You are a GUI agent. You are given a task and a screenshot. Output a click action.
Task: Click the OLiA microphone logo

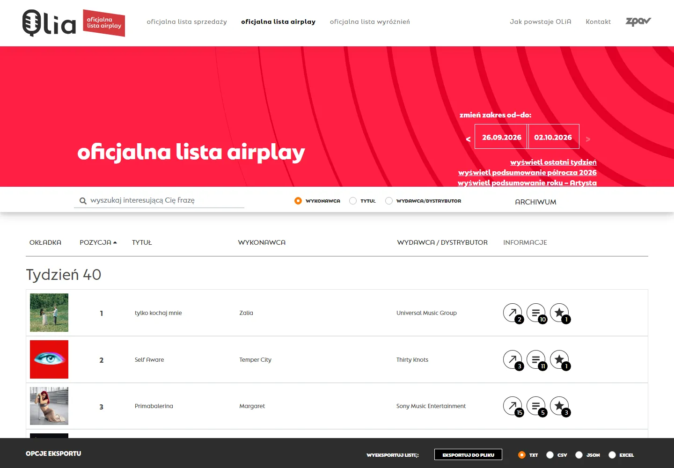[x=49, y=23]
